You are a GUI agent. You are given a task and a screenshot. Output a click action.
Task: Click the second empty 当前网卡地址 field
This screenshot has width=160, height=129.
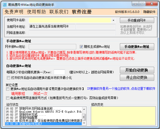(96, 27)
